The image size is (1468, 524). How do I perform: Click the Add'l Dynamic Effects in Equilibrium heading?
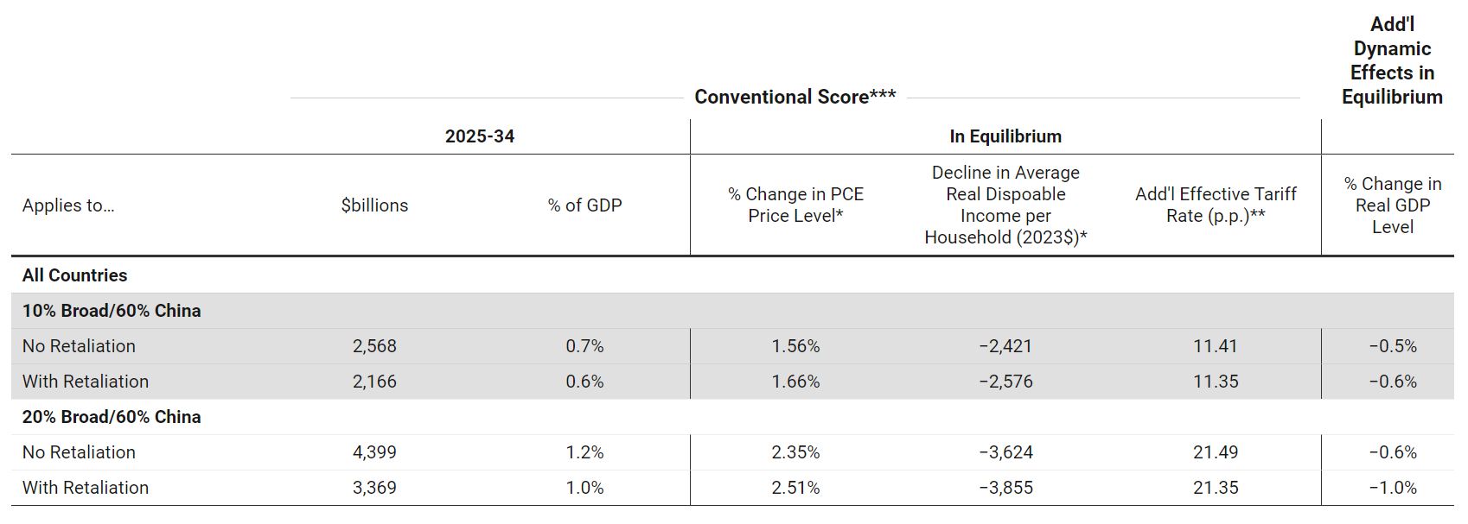[1392, 60]
